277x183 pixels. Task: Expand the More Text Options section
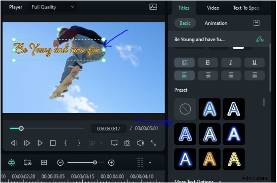click(x=198, y=181)
